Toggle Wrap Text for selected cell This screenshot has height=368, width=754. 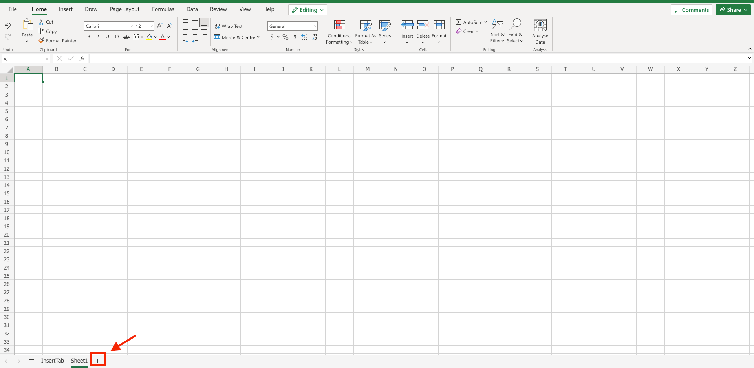(229, 26)
